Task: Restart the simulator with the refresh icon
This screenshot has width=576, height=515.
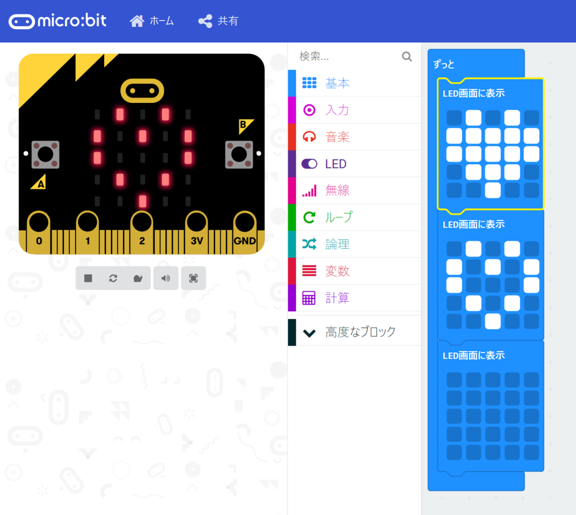Action: pyautogui.click(x=113, y=278)
